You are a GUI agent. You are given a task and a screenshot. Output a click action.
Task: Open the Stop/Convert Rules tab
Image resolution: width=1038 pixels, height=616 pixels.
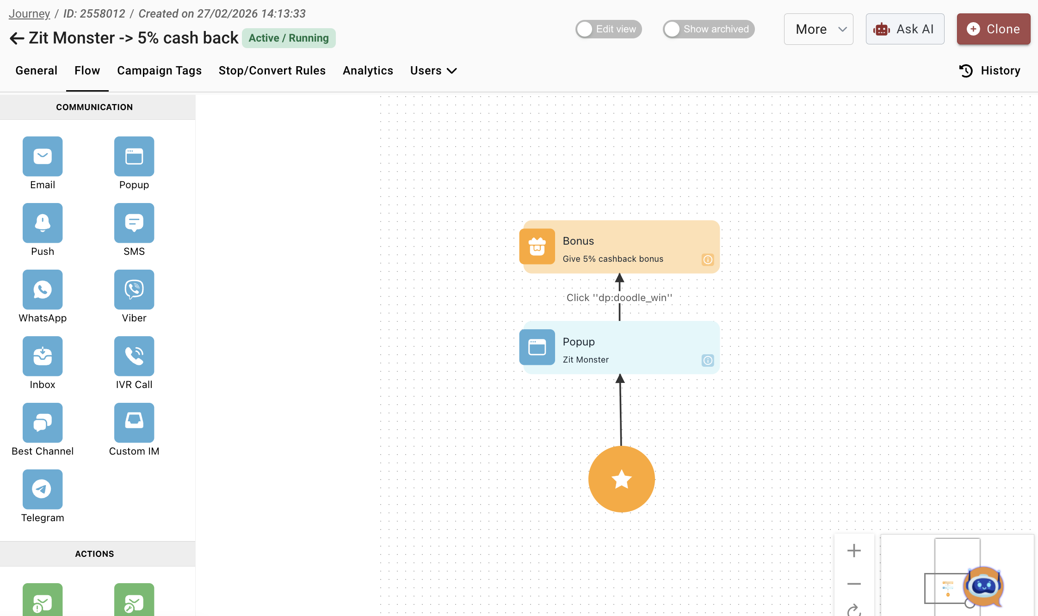pos(272,71)
